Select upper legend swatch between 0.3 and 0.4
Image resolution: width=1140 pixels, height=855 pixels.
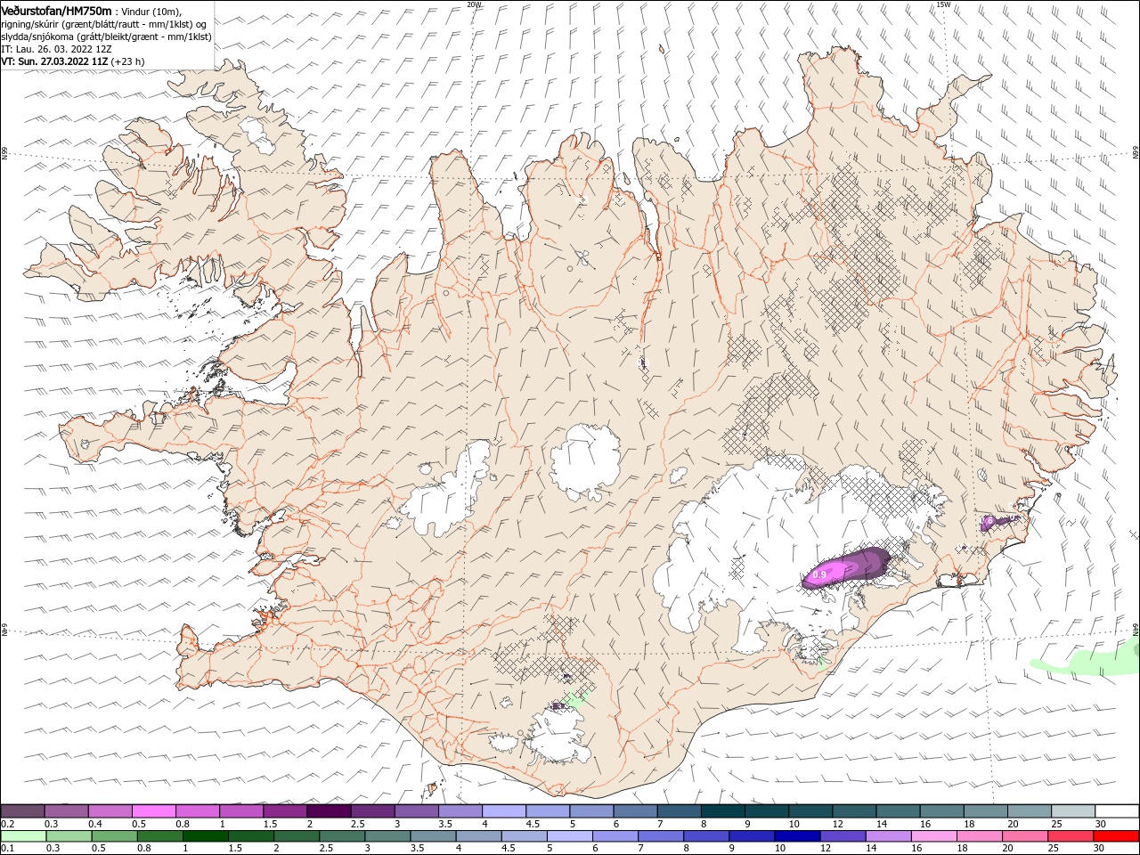click(x=66, y=811)
